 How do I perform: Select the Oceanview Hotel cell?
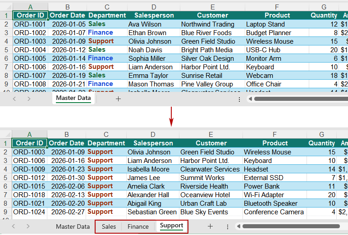click(211, 195)
